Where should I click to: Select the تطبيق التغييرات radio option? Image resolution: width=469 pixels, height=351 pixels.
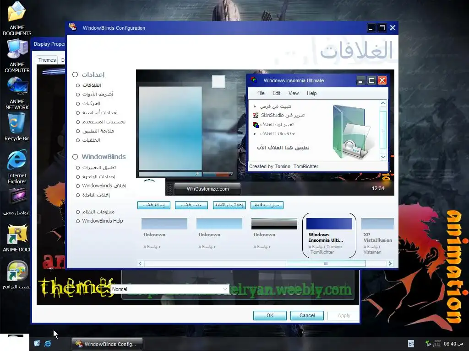point(78,168)
